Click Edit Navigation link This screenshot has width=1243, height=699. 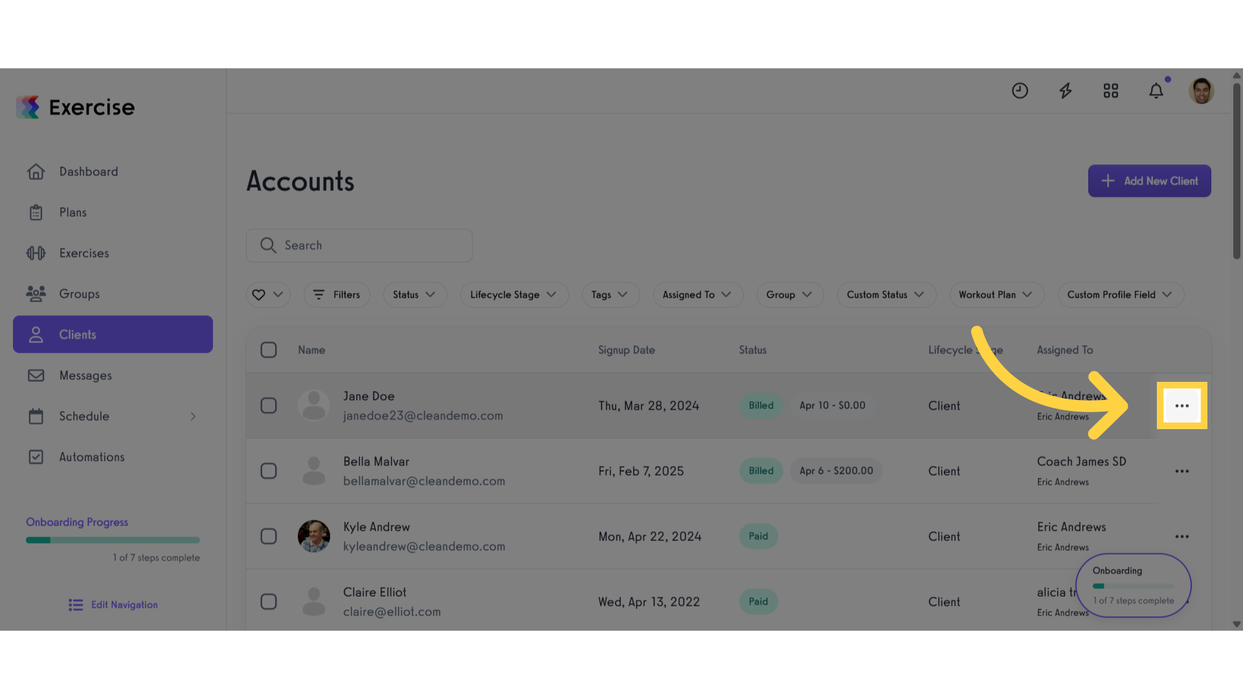coord(113,605)
